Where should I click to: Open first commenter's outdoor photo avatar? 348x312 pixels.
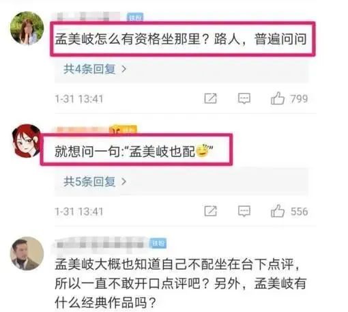pos(27,28)
